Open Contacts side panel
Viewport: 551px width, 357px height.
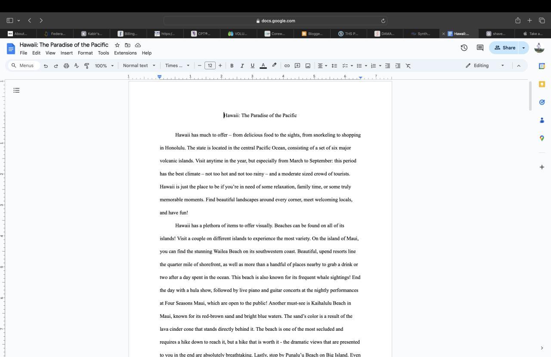point(542,120)
